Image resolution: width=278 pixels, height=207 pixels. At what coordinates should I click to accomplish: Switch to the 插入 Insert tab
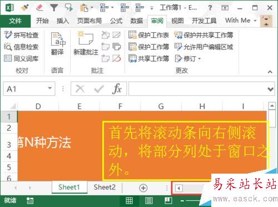63,21
